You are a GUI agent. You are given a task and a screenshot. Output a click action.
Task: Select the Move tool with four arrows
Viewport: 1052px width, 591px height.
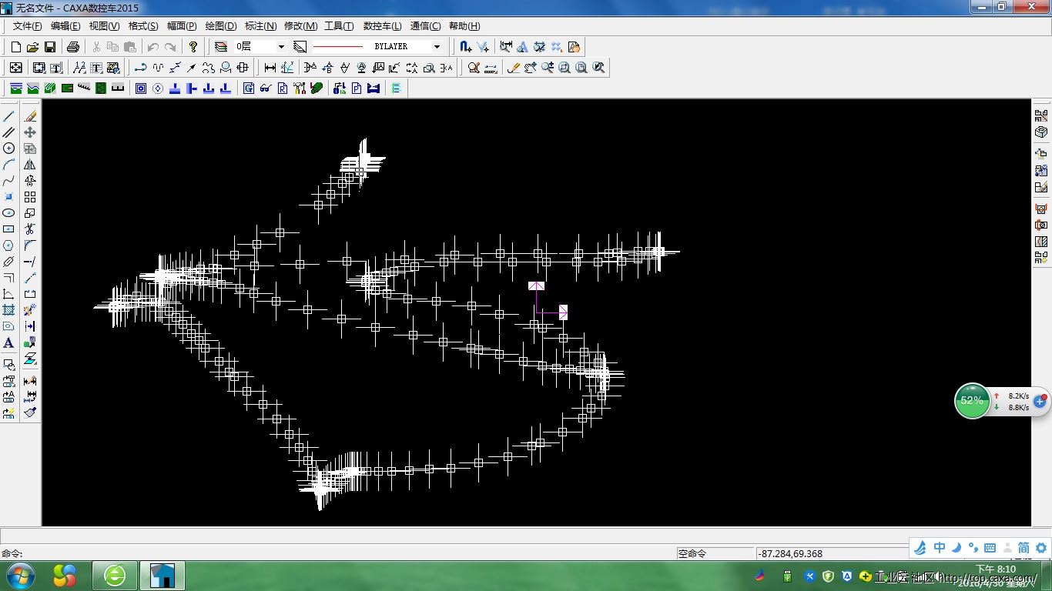(x=30, y=132)
